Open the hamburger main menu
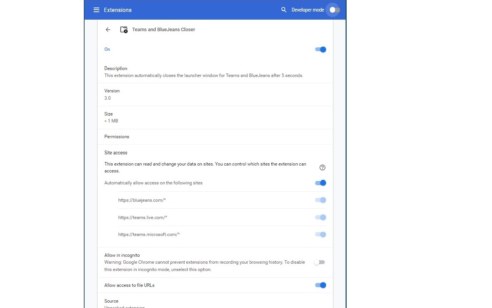 [x=96, y=10]
